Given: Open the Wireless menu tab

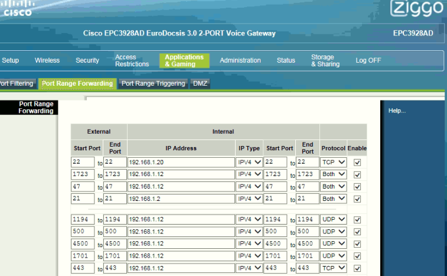Looking at the screenshot, I should 47,60.
